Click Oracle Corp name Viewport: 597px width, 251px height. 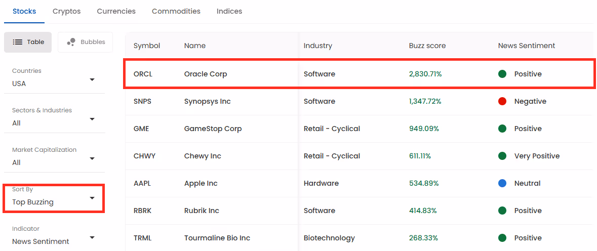pyautogui.click(x=206, y=74)
